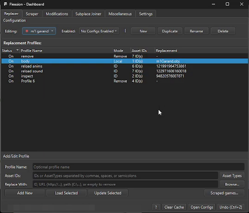This screenshot has width=249, height=213.
Task: Focus the Asset IDs input field
Action: coord(125,176)
